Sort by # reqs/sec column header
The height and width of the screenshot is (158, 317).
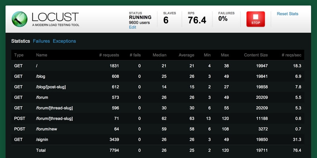[x=291, y=55]
